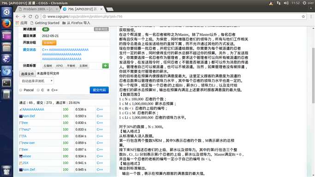Select the C++ language radio button
This screenshot has width=315, height=177.
(x=48, y=90)
